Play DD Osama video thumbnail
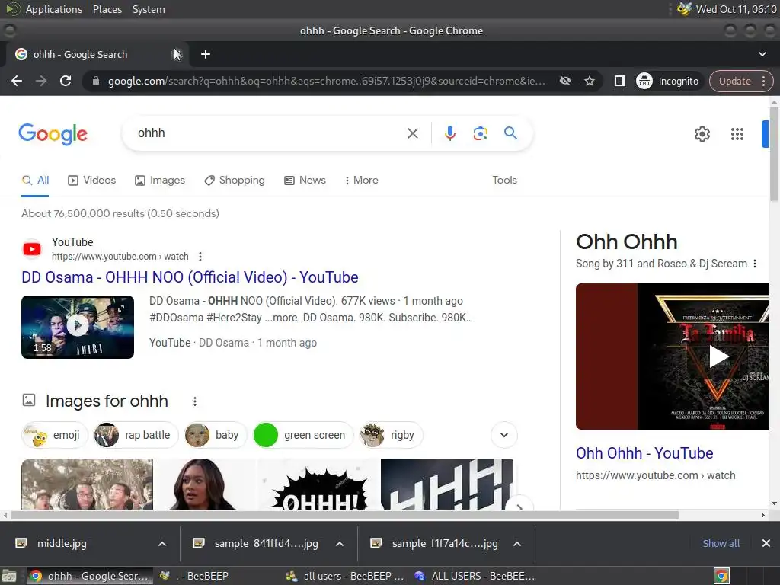The image size is (780, 585). coord(78,327)
